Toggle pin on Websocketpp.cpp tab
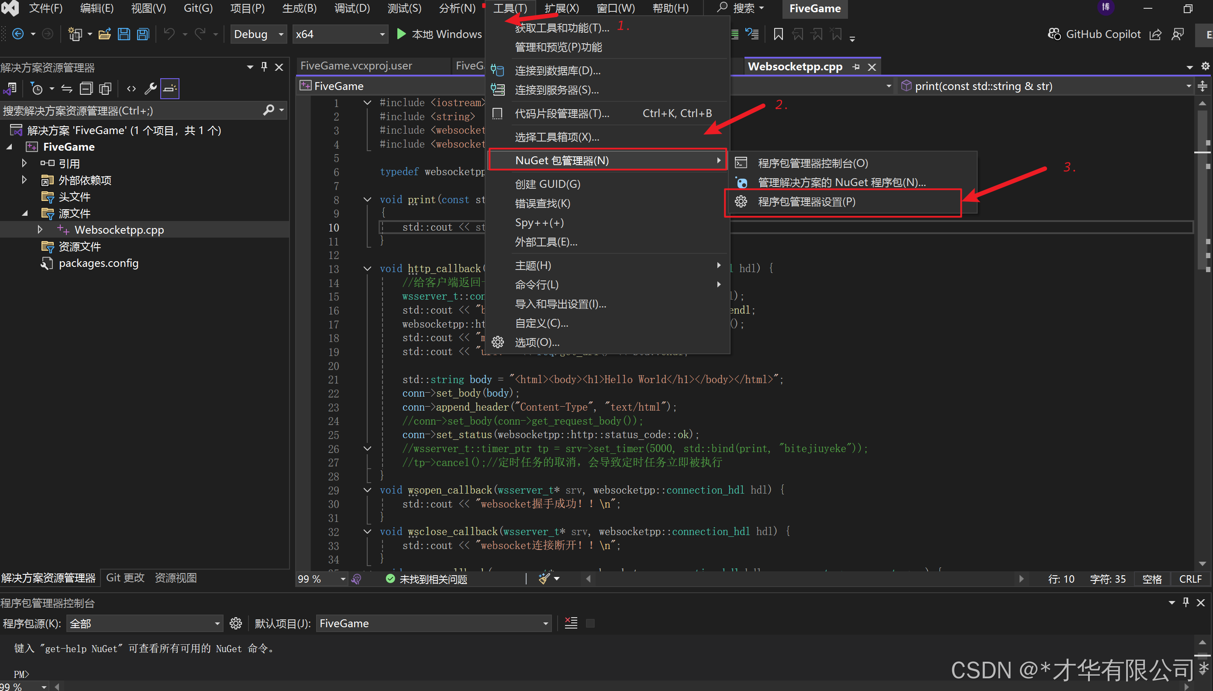The image size is (1213, 691). pyautogui.click(x=856, y=67)
